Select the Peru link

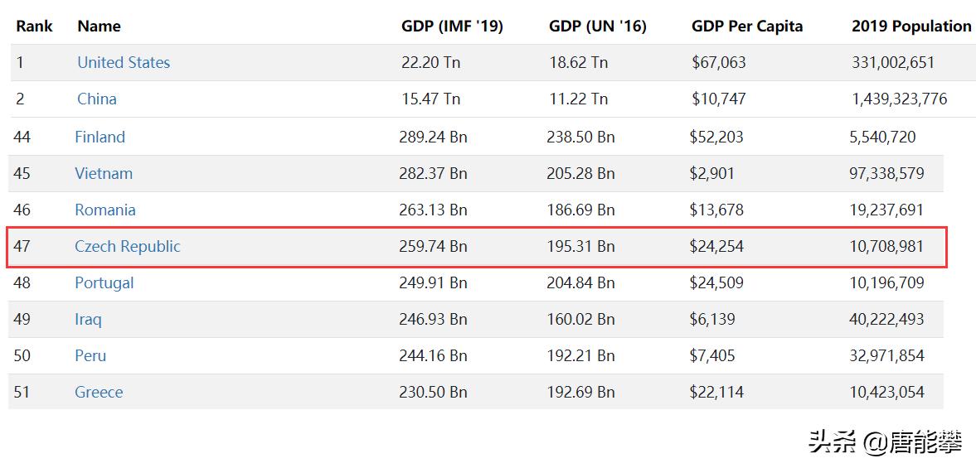(x=90, y=356)
